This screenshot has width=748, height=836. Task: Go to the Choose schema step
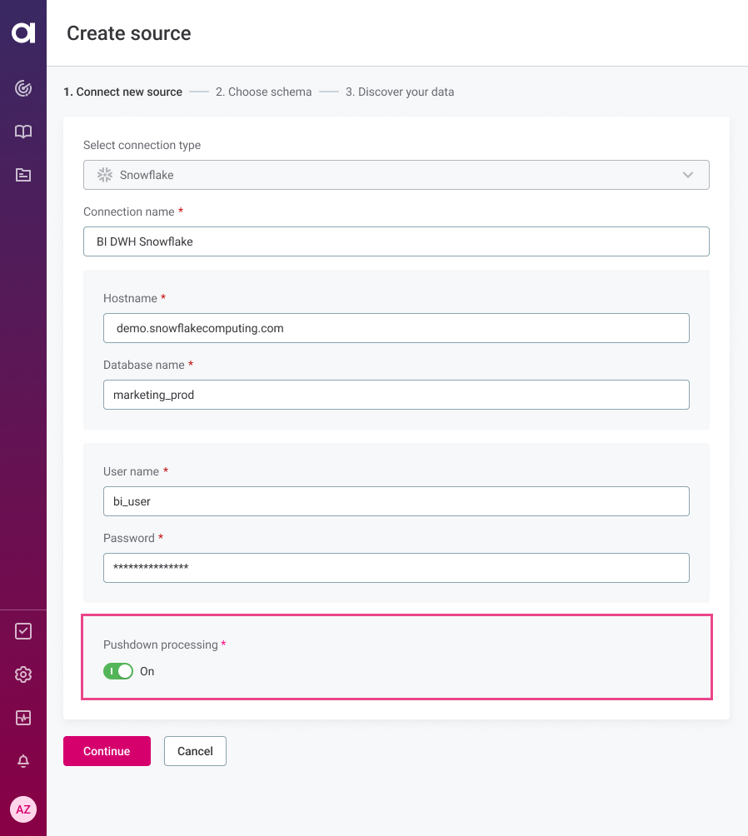263,92
